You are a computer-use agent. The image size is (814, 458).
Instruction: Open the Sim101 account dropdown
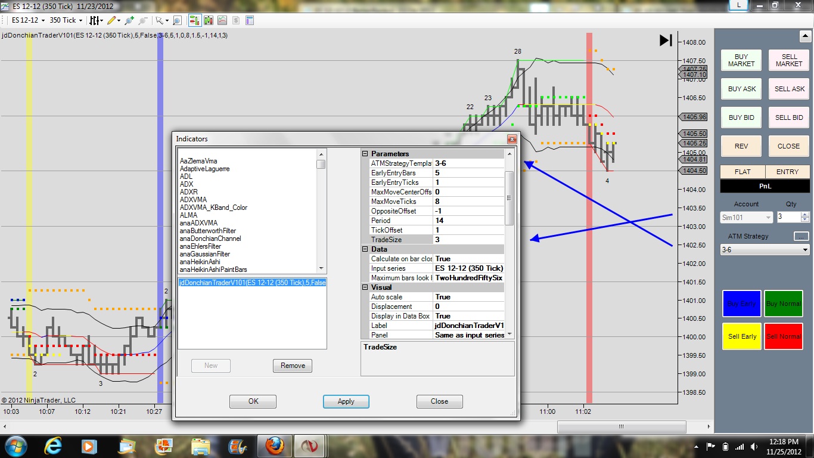(747, 218)
